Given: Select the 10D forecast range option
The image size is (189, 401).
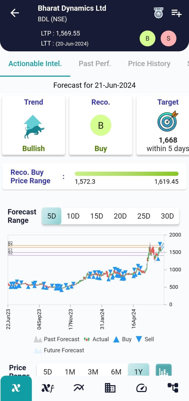Looking at the screenshot, I should [x=73, y=216].
